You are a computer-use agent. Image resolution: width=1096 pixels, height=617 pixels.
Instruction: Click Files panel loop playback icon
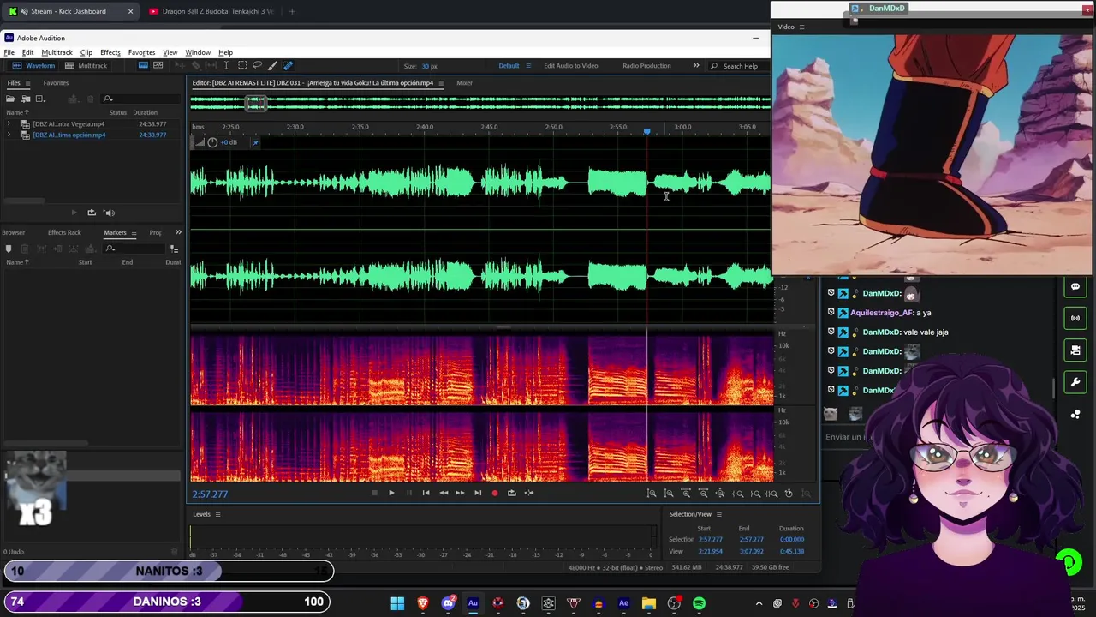92,213
